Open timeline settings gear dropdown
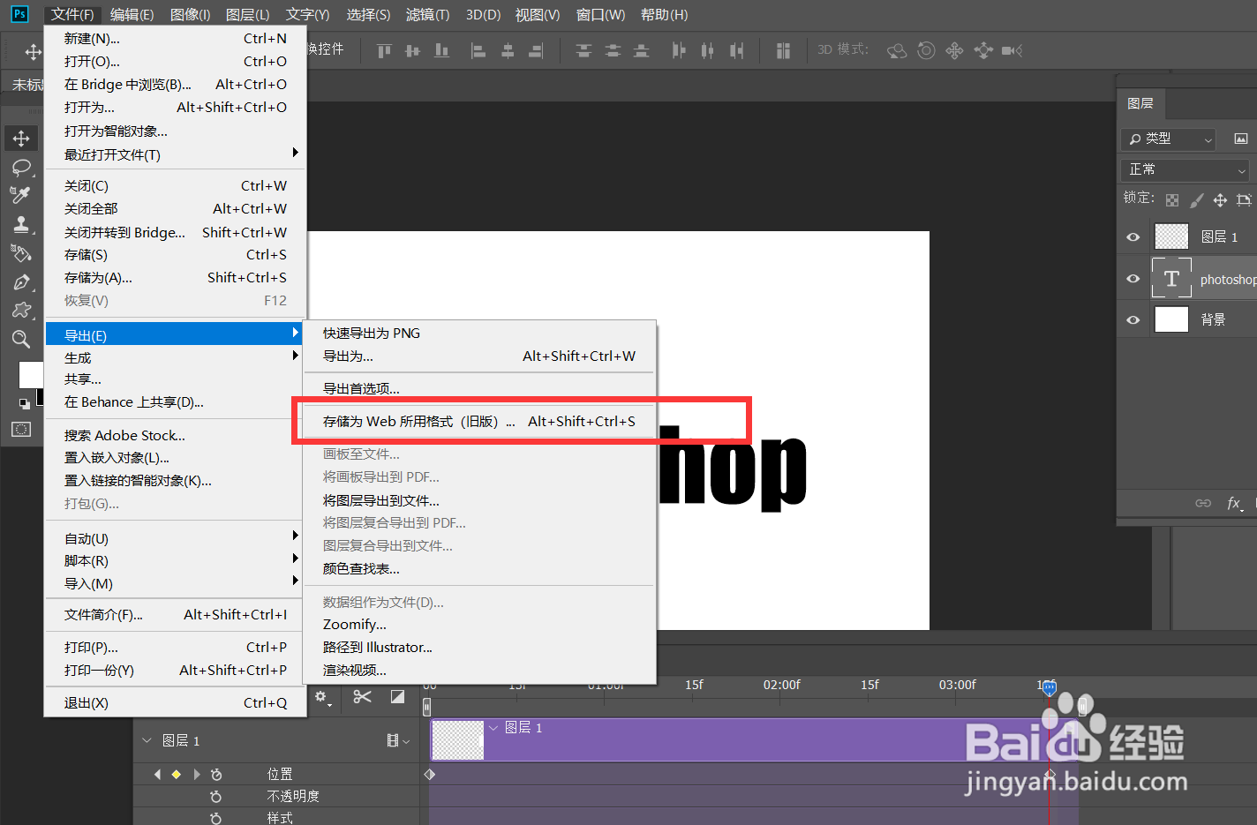 (323, 698)
